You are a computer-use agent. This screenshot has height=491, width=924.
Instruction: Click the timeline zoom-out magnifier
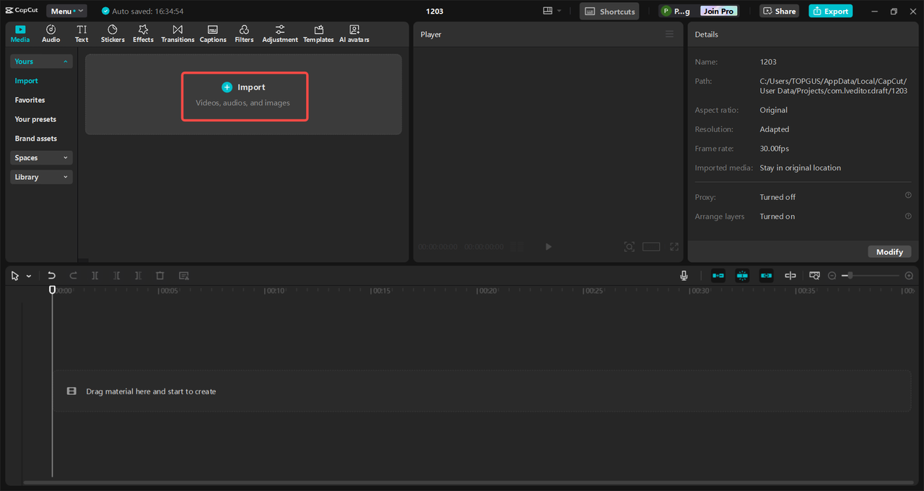(832, 276)
